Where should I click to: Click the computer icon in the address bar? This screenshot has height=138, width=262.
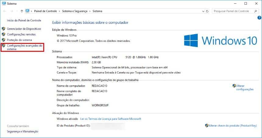pyautogui.click(x=27, y=11)
